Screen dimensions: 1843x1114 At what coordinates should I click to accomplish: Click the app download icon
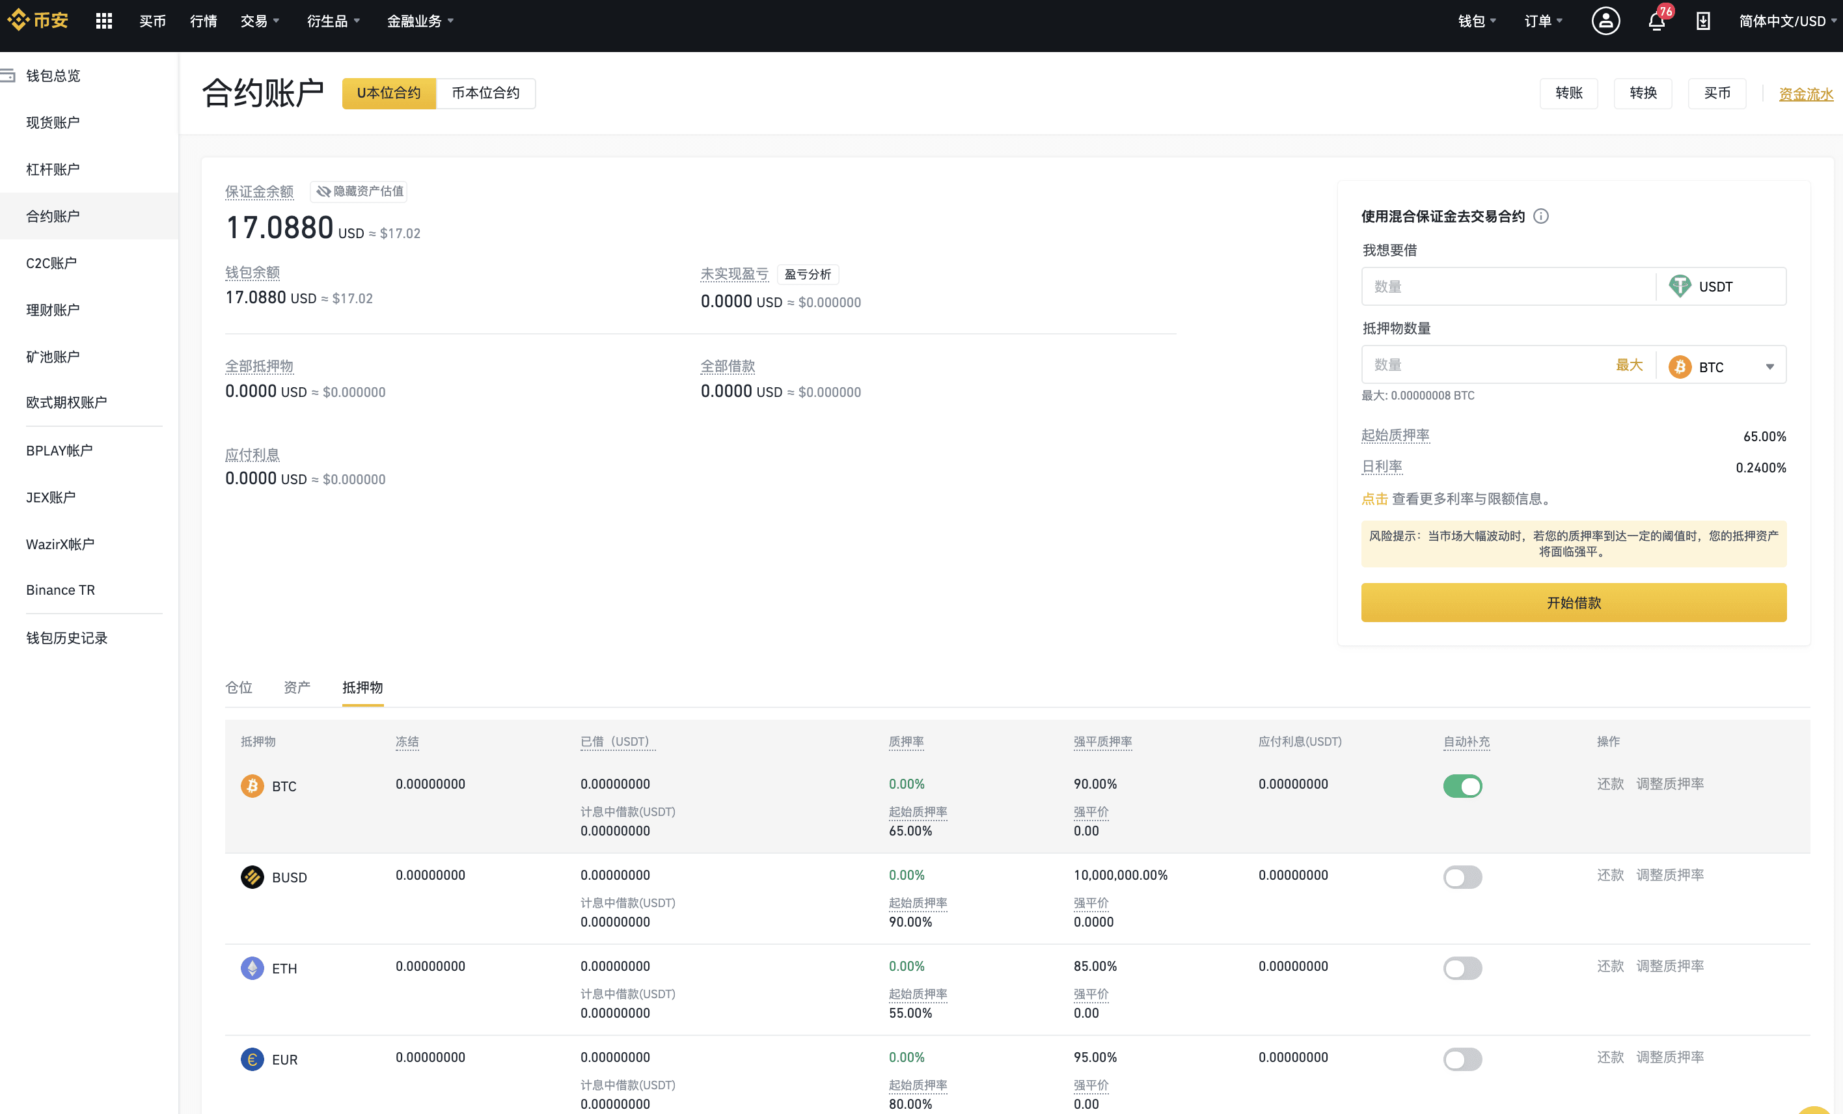click(x=1703, y=21)
